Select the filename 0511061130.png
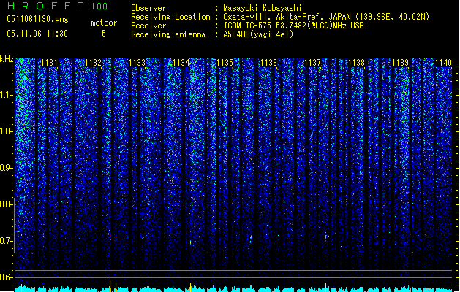The width and height of the screenshot is (460, 292). click(37, 19)
